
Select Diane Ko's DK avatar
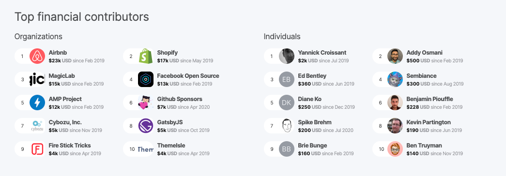[287, 103]
